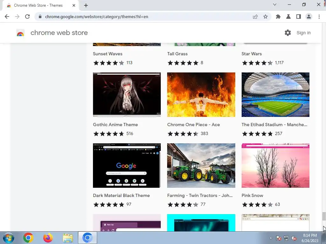Click the Sunset Waves title
The height and width of the screenshot is (244, 326).
[x=108, y=54]
